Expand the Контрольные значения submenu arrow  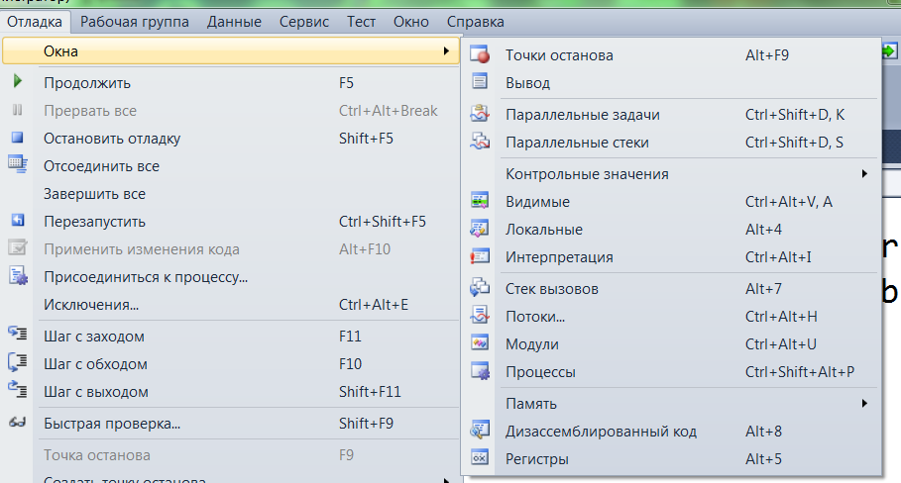coord(864,174)
